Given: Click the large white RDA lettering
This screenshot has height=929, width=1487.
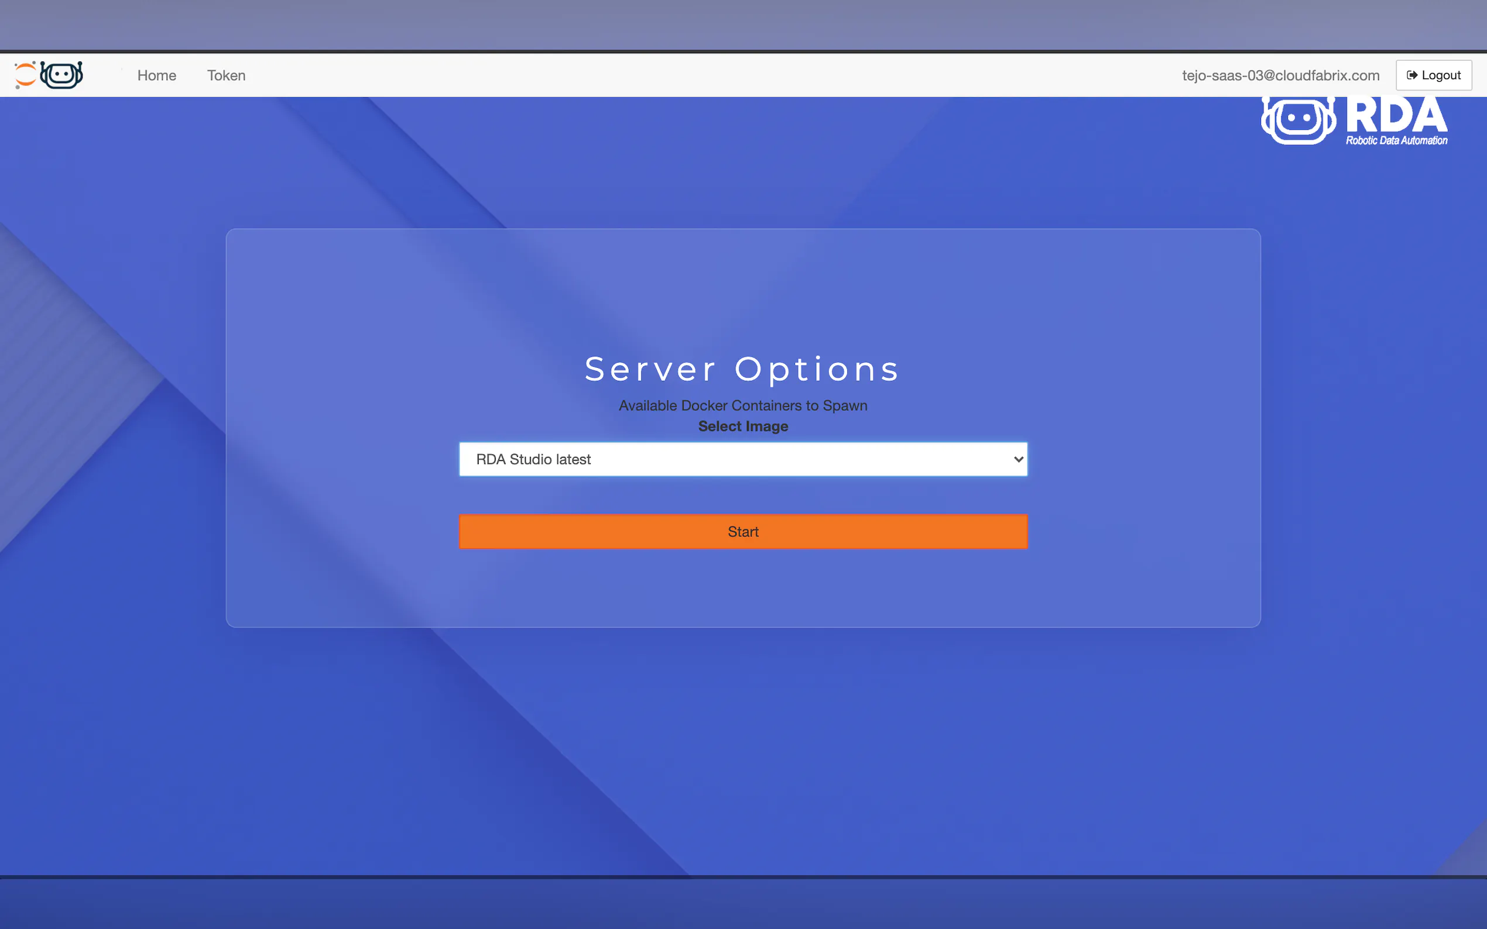Looking at the screenshot, I should click(1396, 114).
